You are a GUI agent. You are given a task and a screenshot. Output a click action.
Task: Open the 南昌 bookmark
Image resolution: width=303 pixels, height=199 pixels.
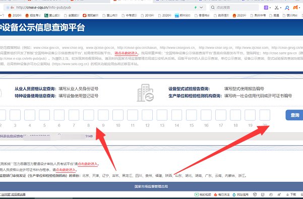click(x=275, y=16)
